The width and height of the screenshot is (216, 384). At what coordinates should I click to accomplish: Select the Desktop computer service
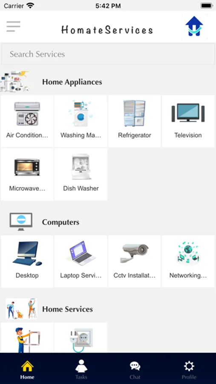(27, 261)
